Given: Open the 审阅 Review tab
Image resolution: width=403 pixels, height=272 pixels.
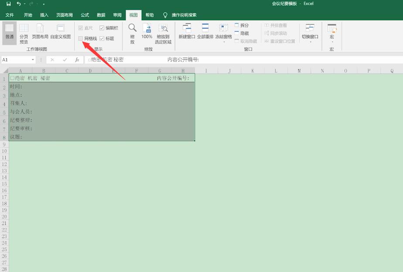Looking at the screenshot, I should (117, 15).
